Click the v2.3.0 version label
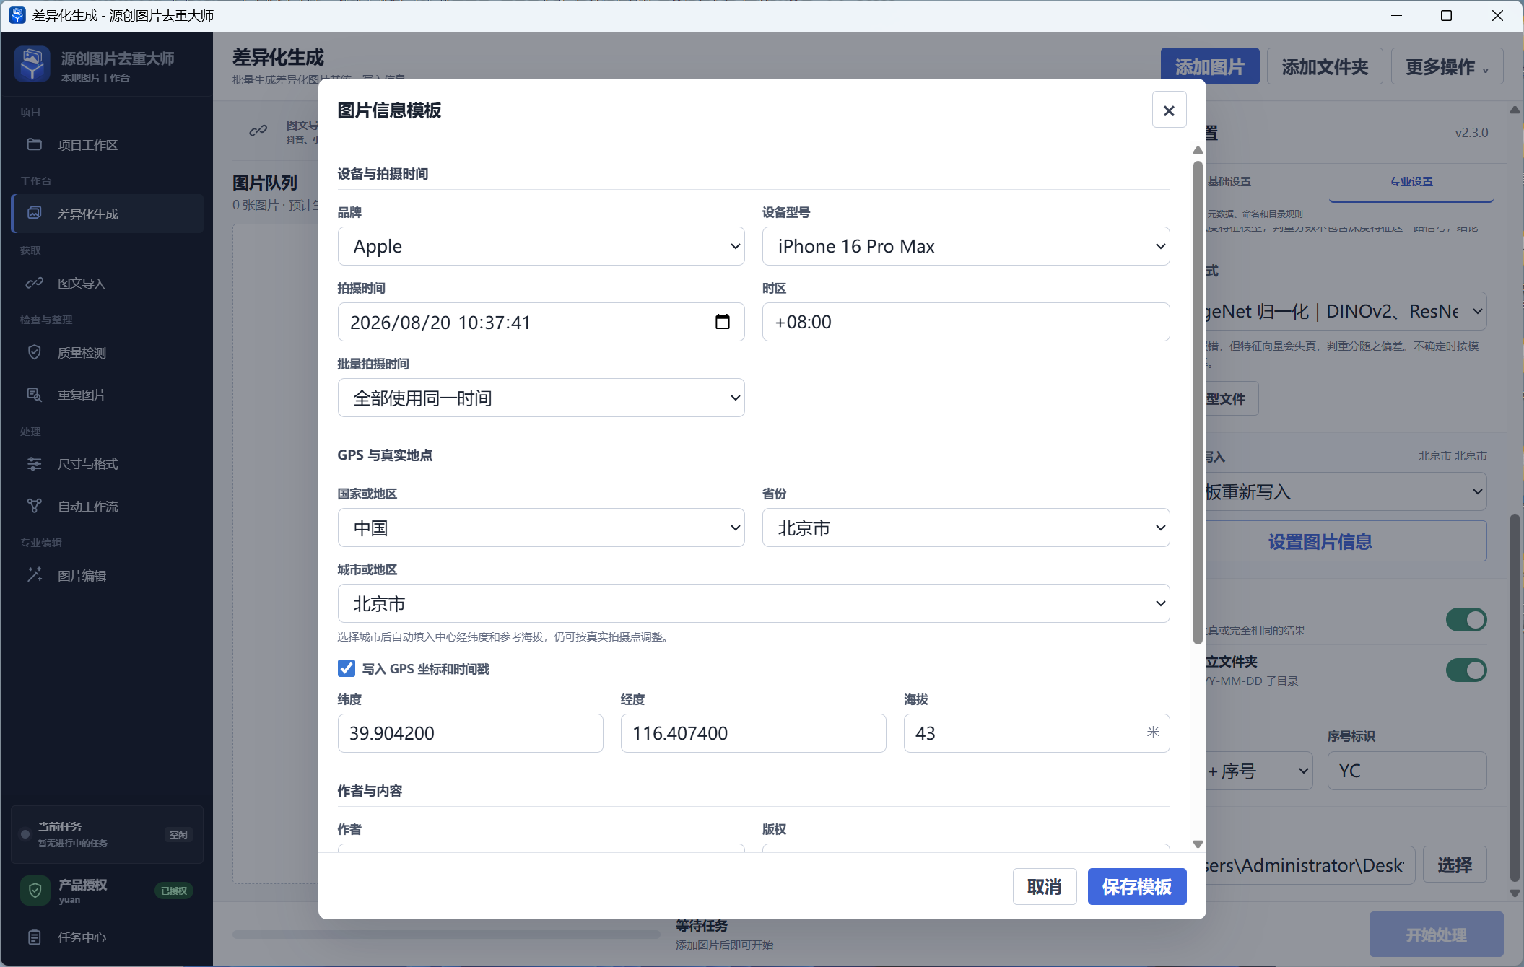The width and height of the screenshot is (1524, 967). point(1471,133)
